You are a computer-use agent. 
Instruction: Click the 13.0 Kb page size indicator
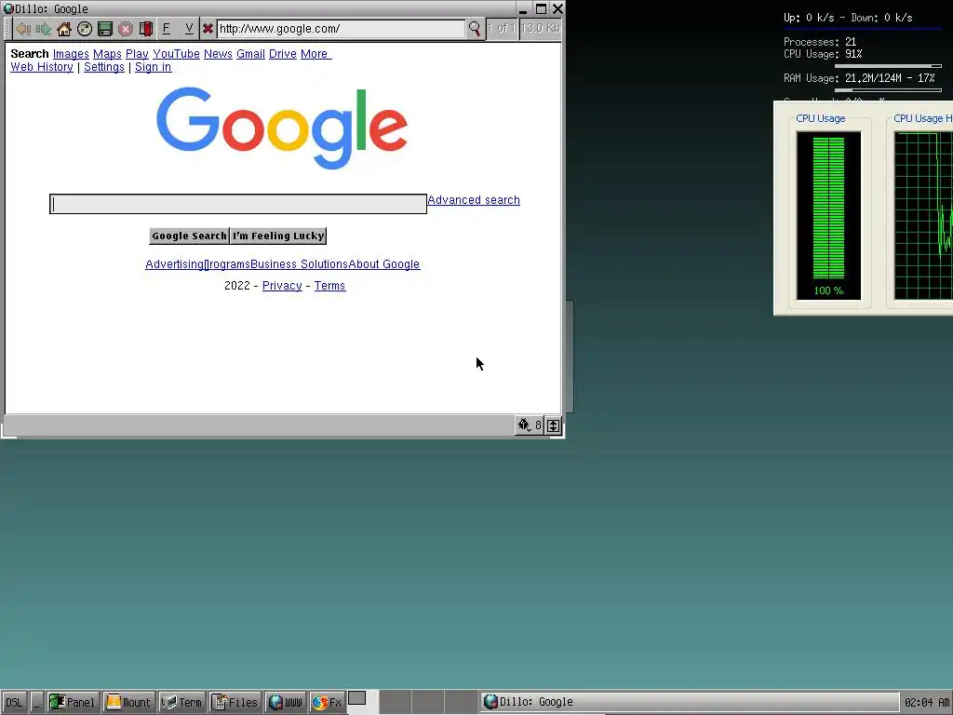pos(541,29)
